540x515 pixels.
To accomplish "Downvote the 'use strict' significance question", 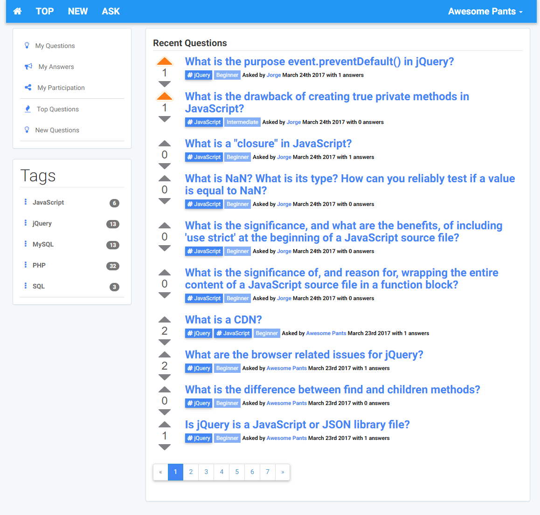I will click(165, 248).
